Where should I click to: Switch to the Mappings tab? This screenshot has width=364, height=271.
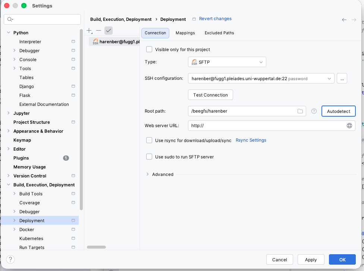point(185,33)
